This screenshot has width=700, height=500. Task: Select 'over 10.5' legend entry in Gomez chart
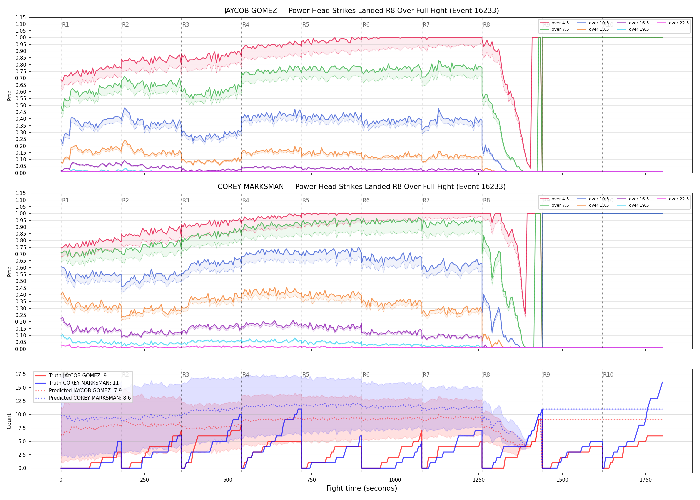pos(593,23)
